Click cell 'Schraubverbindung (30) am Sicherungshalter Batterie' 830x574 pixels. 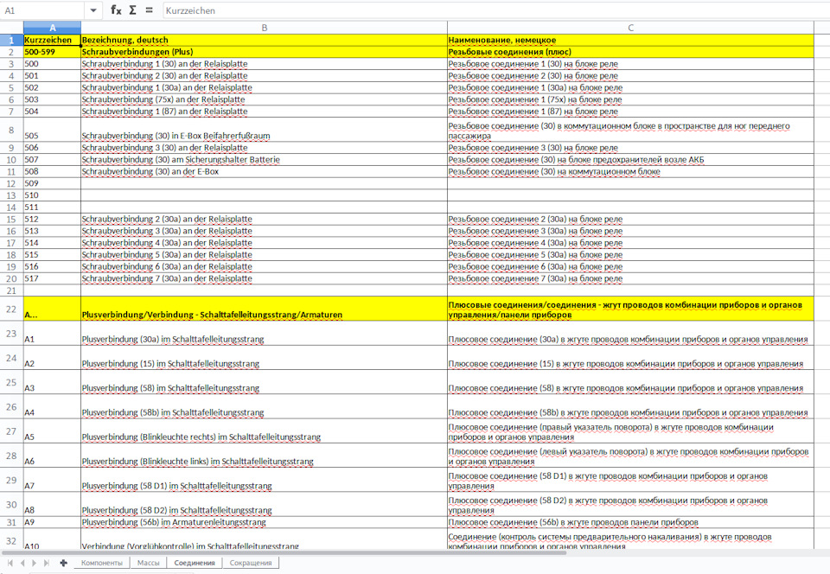[264, 159]
